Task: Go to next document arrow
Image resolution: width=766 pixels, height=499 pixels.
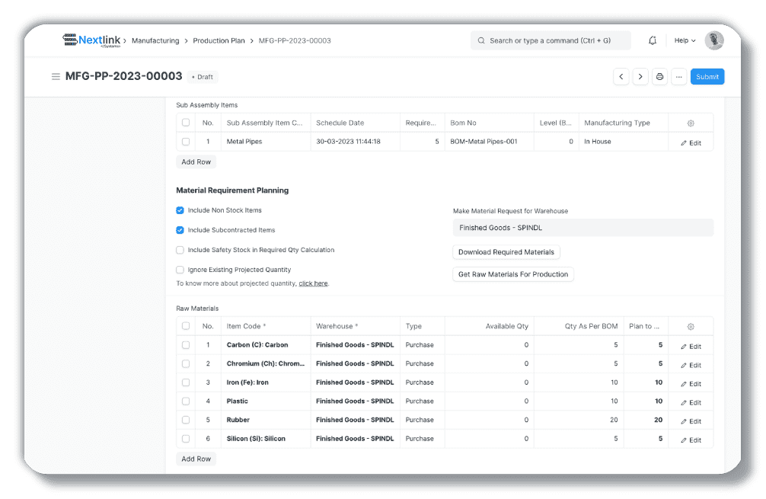Action: 640,77
